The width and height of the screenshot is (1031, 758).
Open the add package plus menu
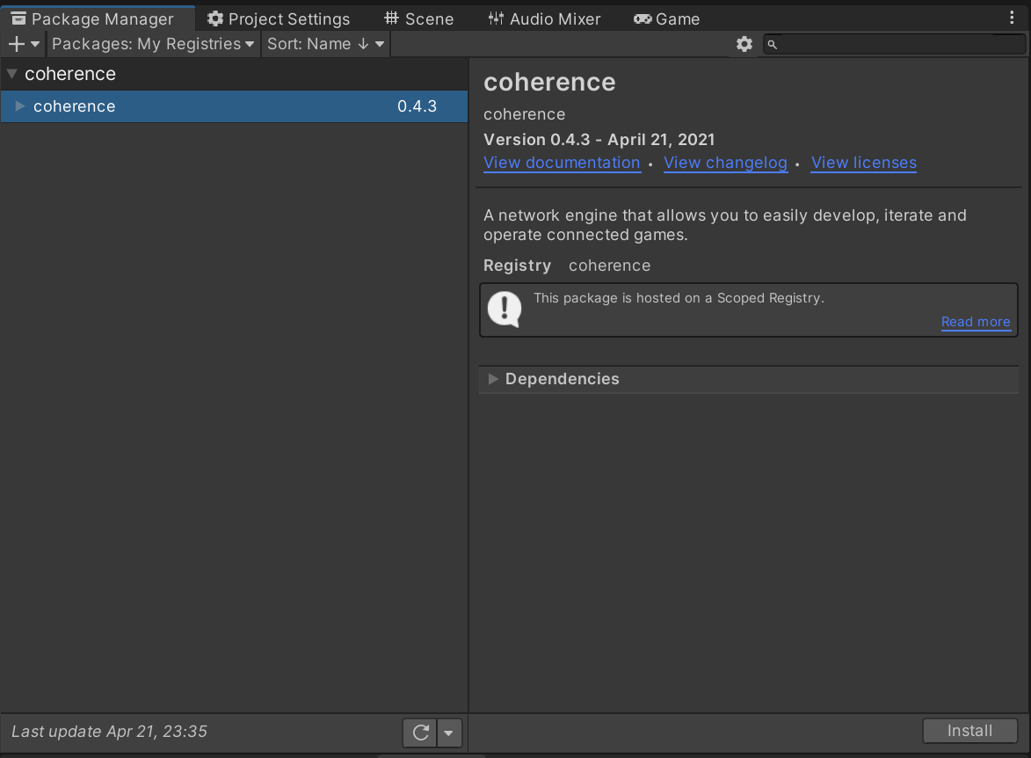[24, 44]
